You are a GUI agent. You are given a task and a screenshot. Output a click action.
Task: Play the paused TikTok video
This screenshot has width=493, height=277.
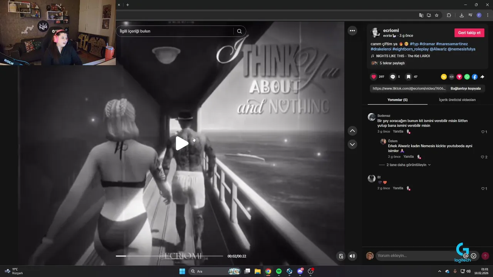tap(182, 144)
